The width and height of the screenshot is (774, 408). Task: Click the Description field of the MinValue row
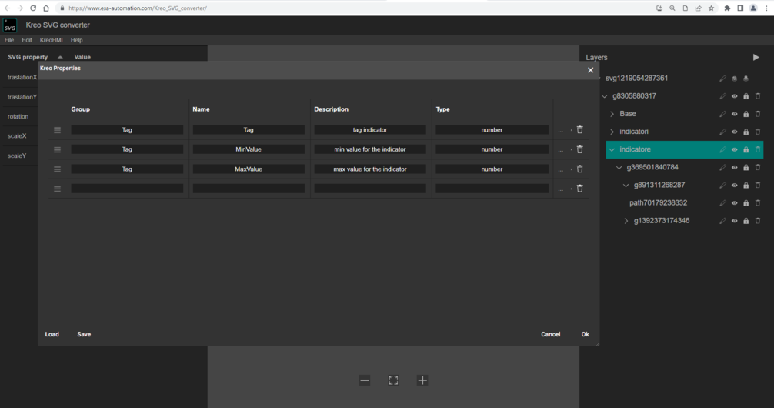click(x=369, y=149)
